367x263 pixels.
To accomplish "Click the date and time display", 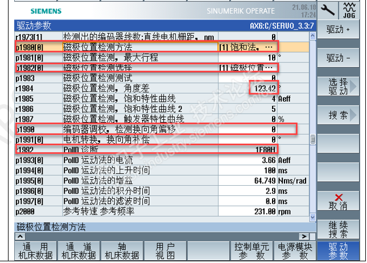I will (304, 11).
